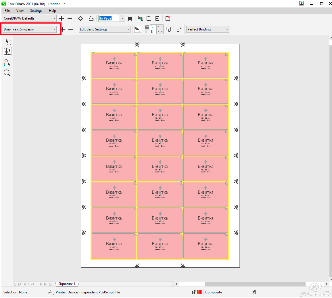The image size is (332, 298).
Task: Open the Help menu
Action: [52, 11]
